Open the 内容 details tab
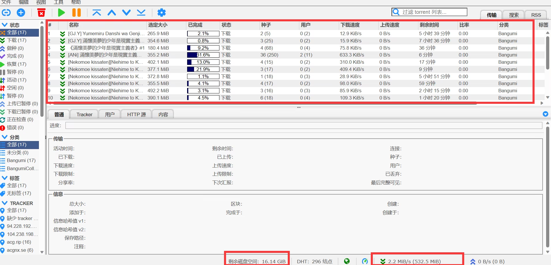Viewport: 551px width, 265px height. coord(163,114)
